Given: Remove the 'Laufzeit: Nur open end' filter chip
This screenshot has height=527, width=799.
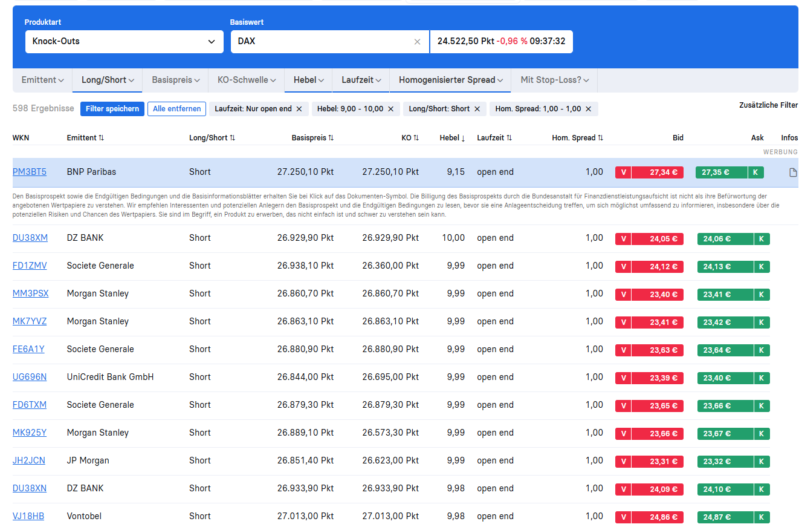Looking at the screenshot, I should point(299,109).
